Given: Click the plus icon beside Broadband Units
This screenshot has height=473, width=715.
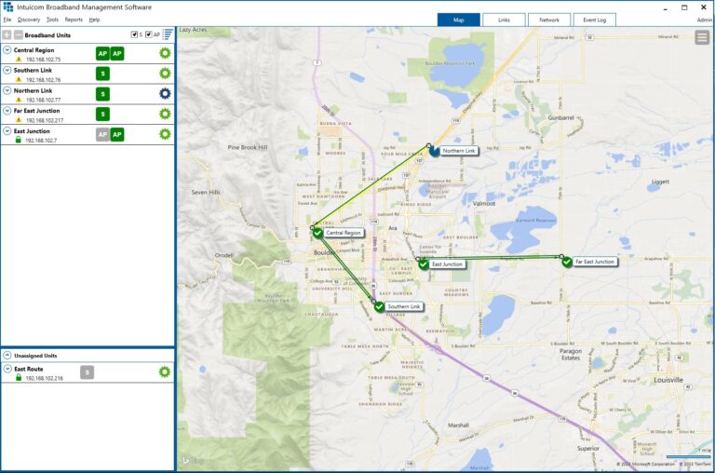Looking at the screenshot, I should [7, 34].
